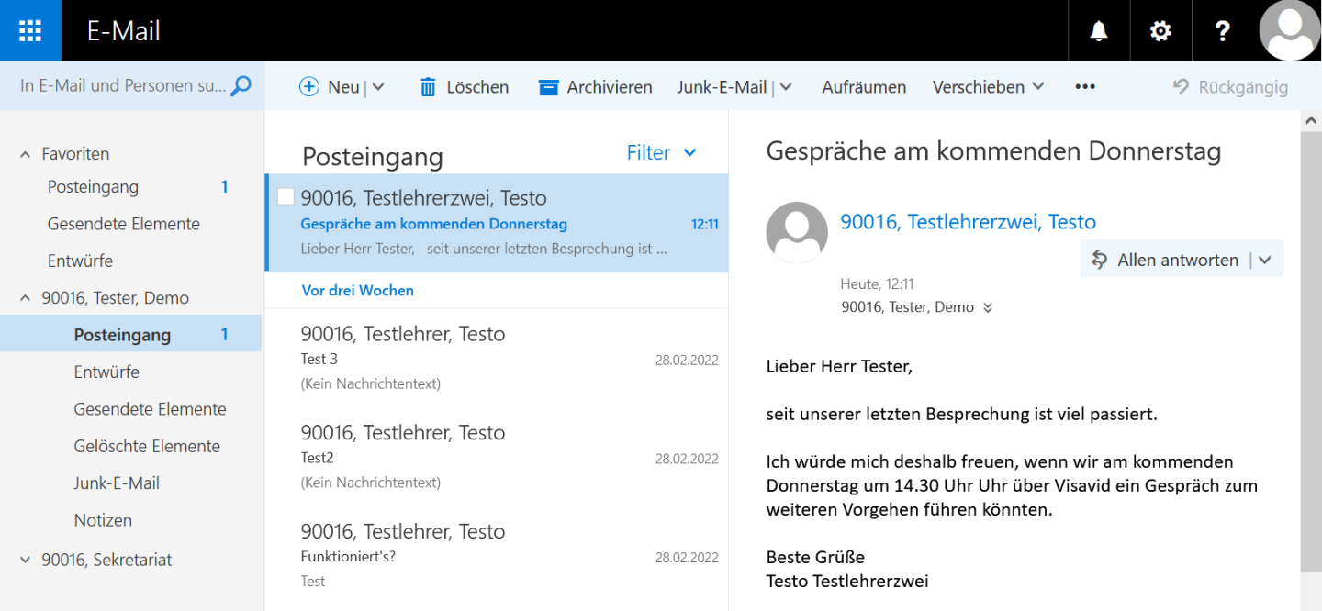Open the Verschieben menu
Screen dimensions: 1322x611
point(988,86)
